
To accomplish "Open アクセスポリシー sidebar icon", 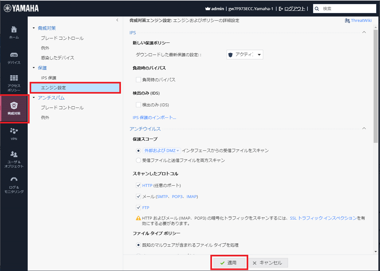I will 14,78.
